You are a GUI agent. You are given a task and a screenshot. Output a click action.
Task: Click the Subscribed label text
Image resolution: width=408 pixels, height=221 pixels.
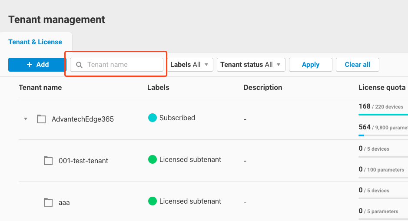177,118
